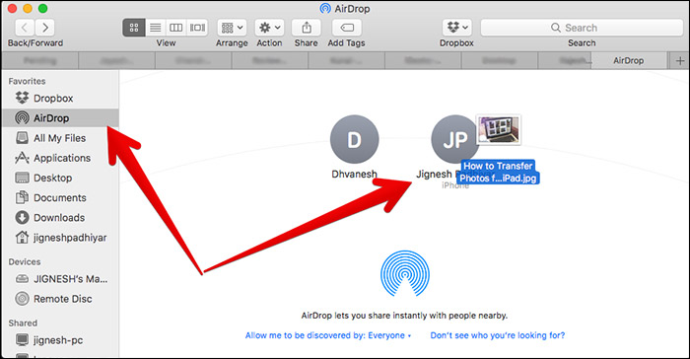Click the AirDrop window title icon
Viewport: 690px width, 359px height.
[x=325, y=8]
